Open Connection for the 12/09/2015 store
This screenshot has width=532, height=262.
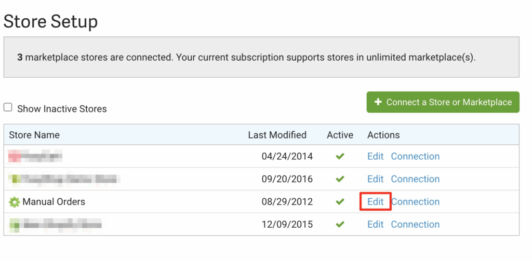point(415,225)
